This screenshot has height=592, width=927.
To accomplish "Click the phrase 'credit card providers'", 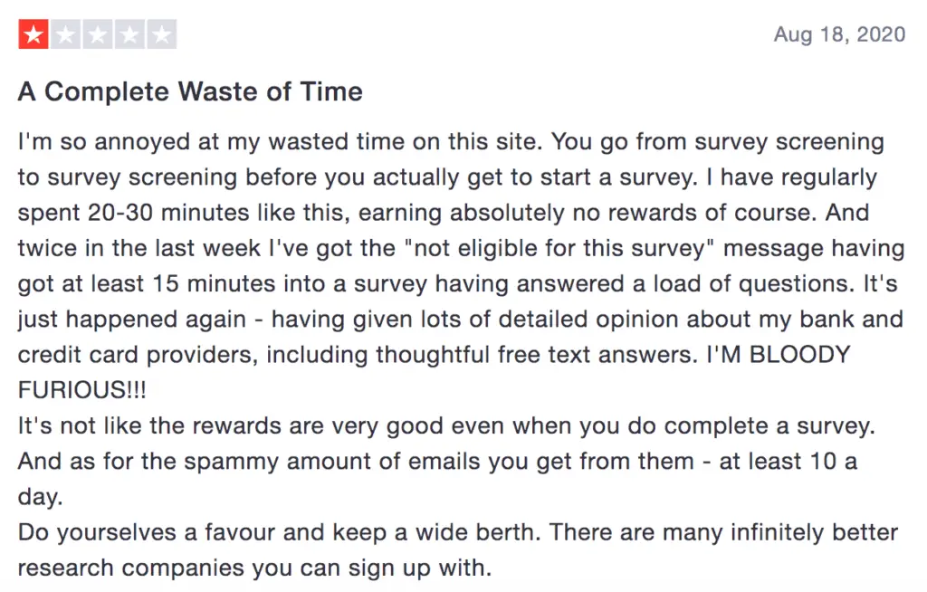I will tap(139, 355).
